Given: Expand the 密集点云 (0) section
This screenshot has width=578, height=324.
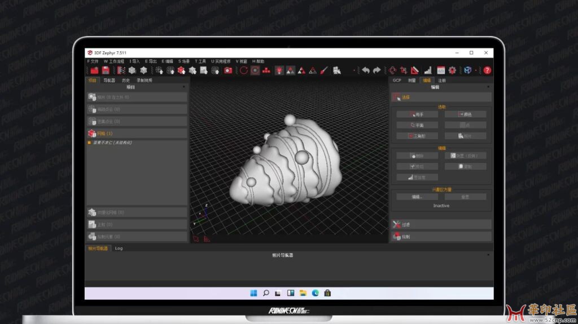Looking at the screenshot, I should tap(137, 121).
